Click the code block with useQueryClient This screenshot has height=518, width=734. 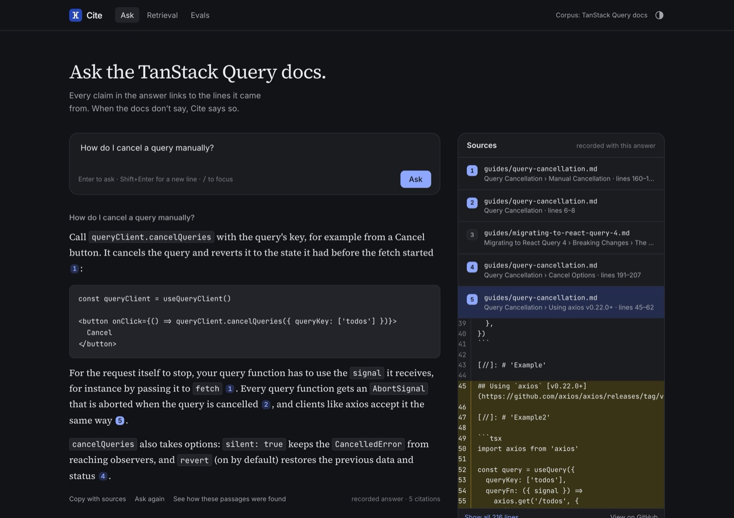pyautogui.click(x=254, y=321)
